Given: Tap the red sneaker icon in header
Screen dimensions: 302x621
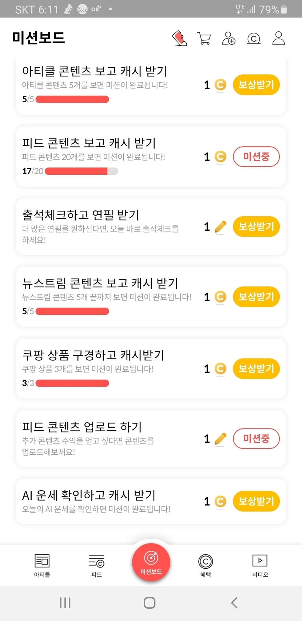Looking at the screenshot, I should [x=179, y=38].
